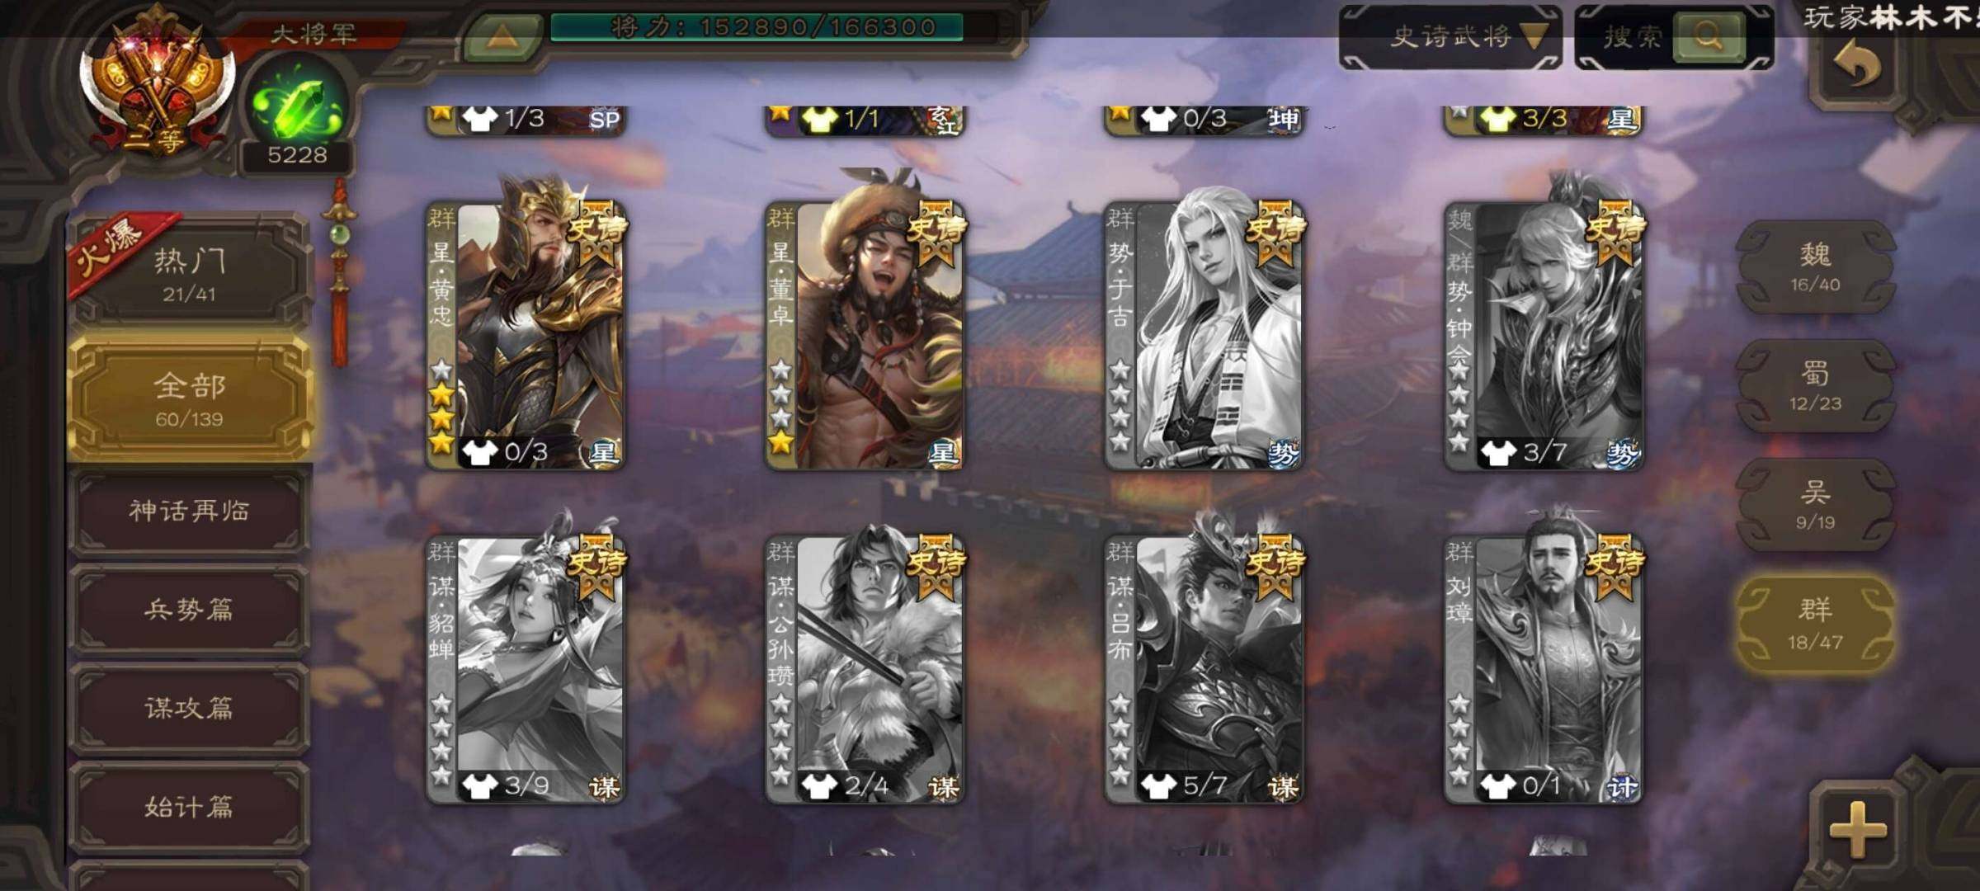Click the 将力 progress bar
This screenshot has width=1980, height=891.
click(x=757, y=27)
